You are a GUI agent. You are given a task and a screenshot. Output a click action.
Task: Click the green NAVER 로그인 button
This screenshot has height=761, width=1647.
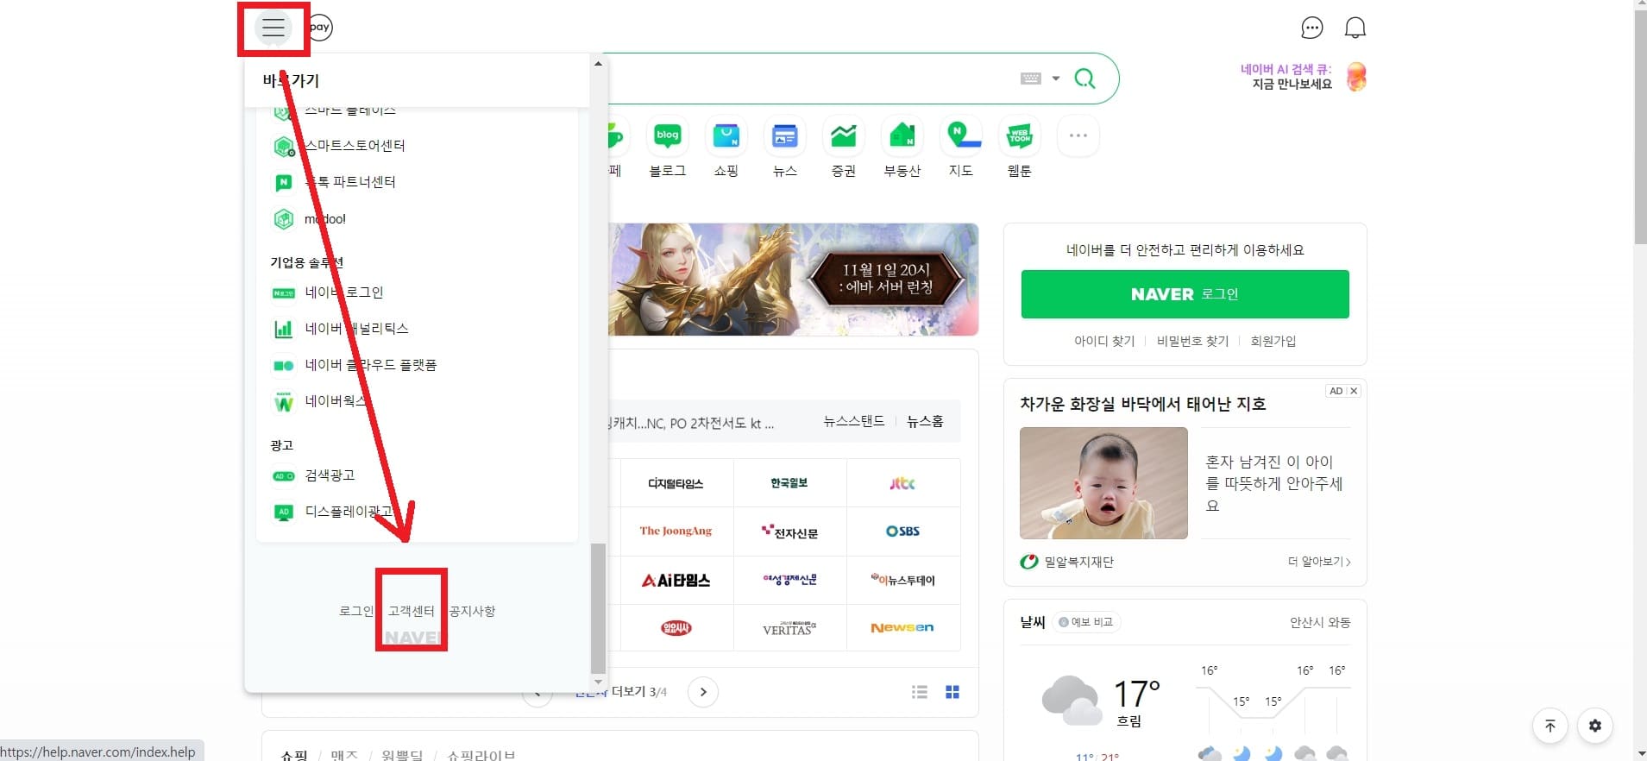pos(1185,294)
